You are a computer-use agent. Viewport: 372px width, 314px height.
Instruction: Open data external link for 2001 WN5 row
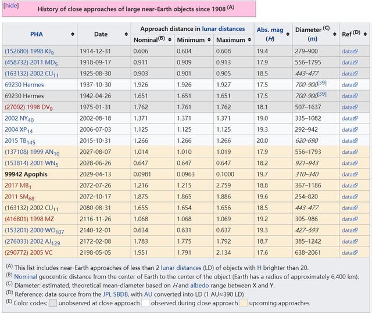[349, 163]
